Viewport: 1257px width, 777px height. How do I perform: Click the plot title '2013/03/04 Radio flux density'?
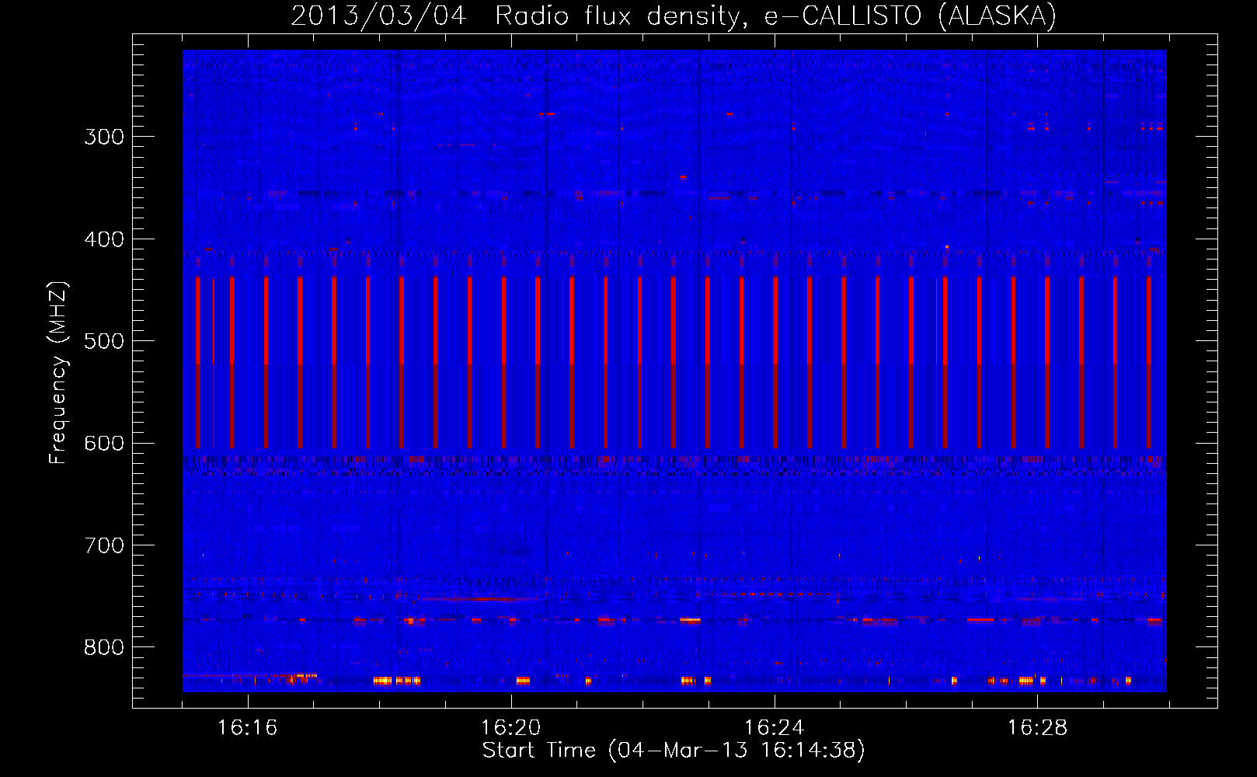pyautogui.click(x=674, y=16)
